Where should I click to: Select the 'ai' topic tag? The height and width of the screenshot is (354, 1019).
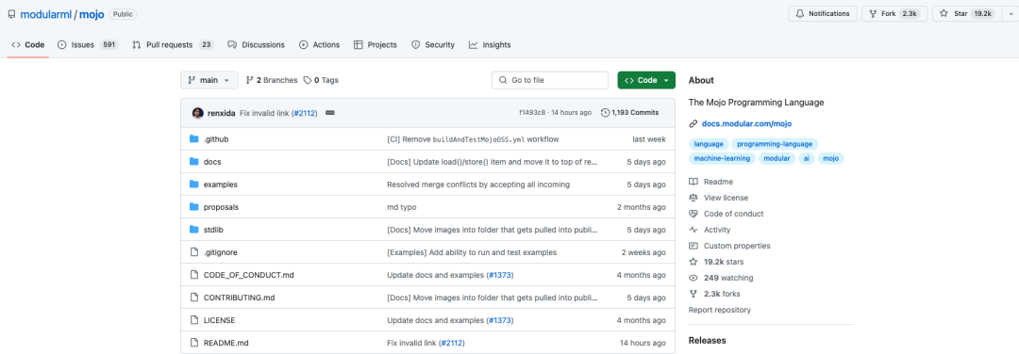point(807,158)
